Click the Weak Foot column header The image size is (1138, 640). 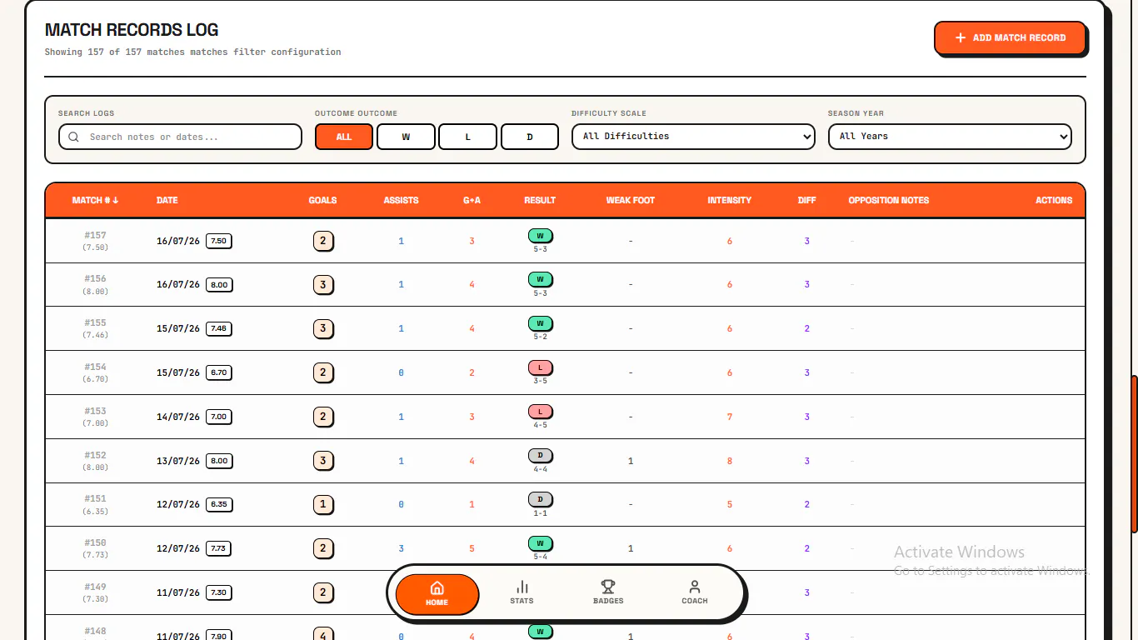[631, 200]
